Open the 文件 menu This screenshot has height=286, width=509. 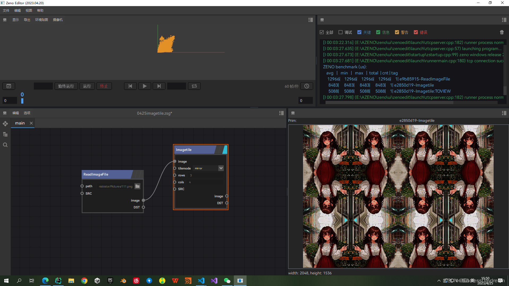(x=6, y=10)
